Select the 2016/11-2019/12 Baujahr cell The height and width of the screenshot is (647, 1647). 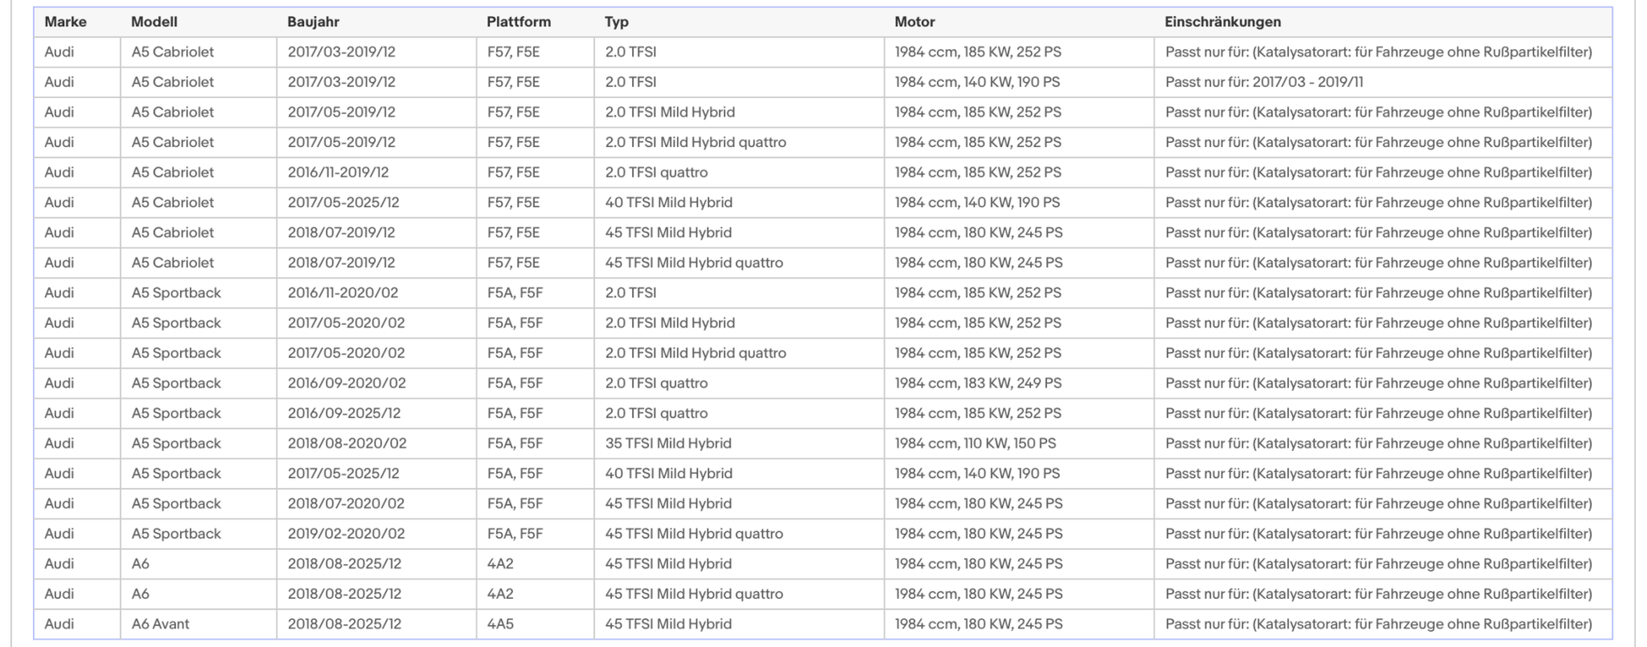pyautogui.click(x=338, y=173)
